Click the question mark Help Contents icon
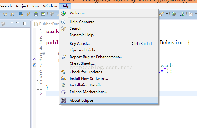The height and width of the screenshot is (128, 197). (63, 22)
